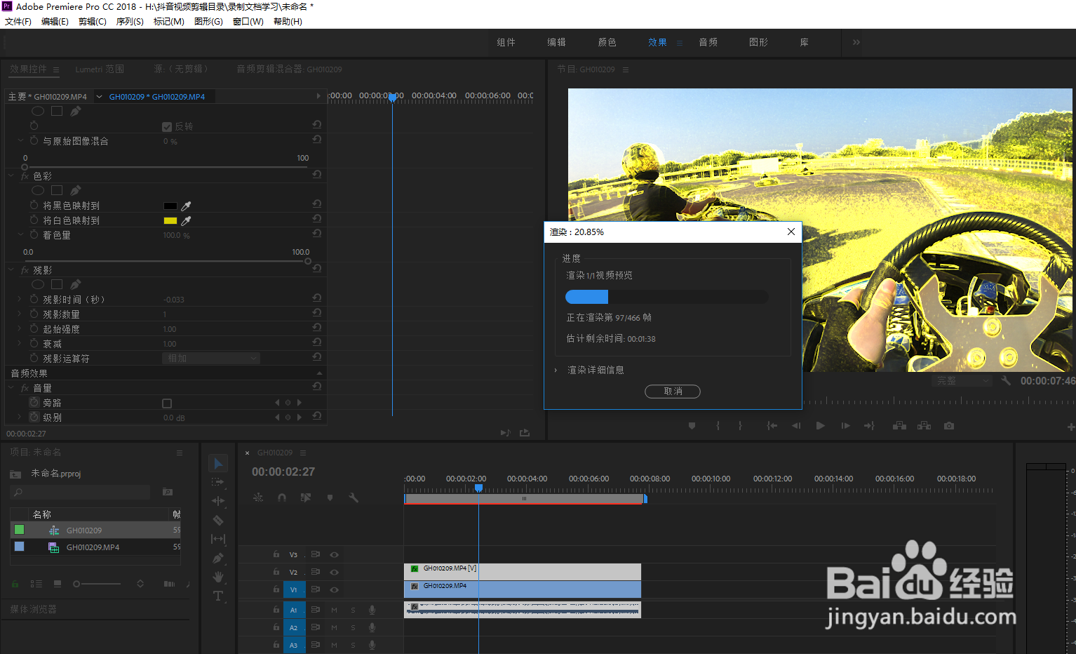
Task: Close the render progress dialog
Action: pyautogui.click(x=791, y=232)
